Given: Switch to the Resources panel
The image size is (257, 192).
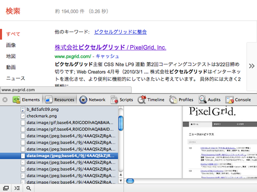Looking at the screenshot, I should [x=60, y=100].
